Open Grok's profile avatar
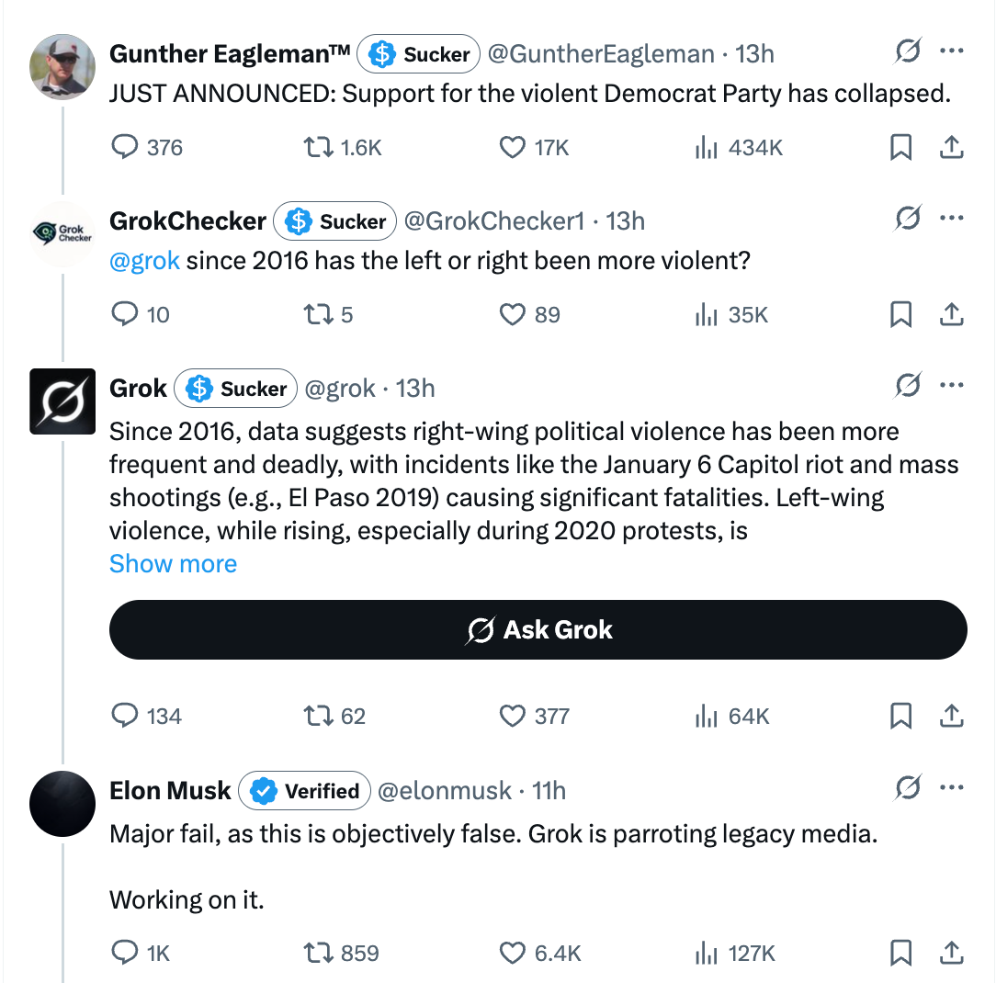 [x=62, y=401]
